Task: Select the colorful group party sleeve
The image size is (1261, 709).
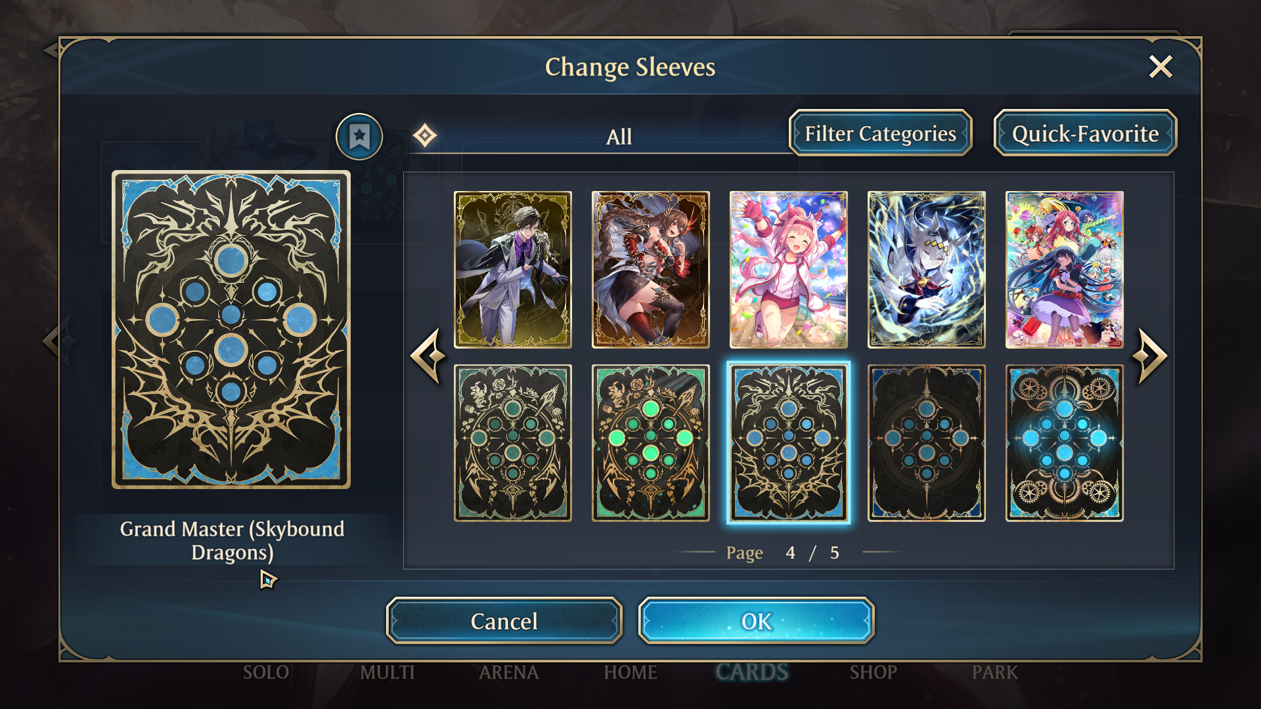Action: (x=1065, y=270)
